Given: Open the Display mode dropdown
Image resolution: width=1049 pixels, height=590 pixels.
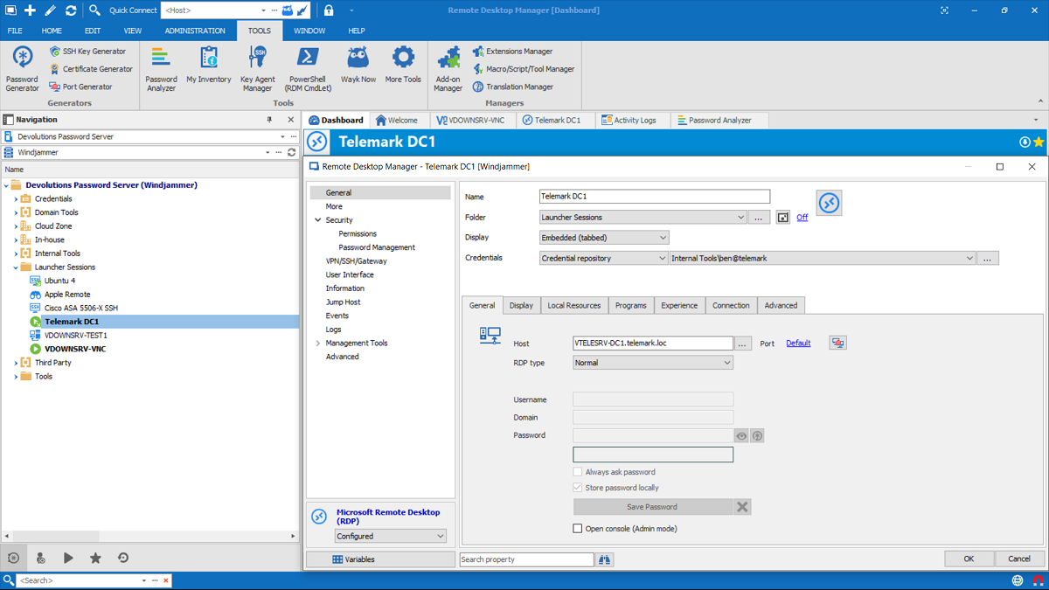Looking at the screenshot, I should [604, 238].
